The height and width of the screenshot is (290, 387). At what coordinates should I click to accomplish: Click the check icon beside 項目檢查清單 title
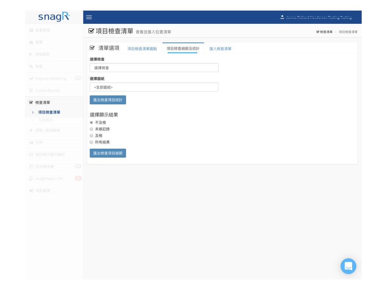coord(91,31)
